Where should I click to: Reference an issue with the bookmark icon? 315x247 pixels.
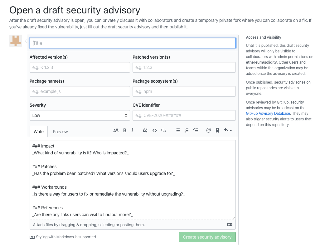pyautogui.click(x=217, y=130)
